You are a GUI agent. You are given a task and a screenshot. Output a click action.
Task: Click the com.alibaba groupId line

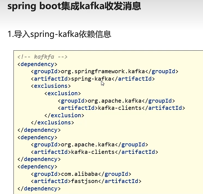pos(81,174)
